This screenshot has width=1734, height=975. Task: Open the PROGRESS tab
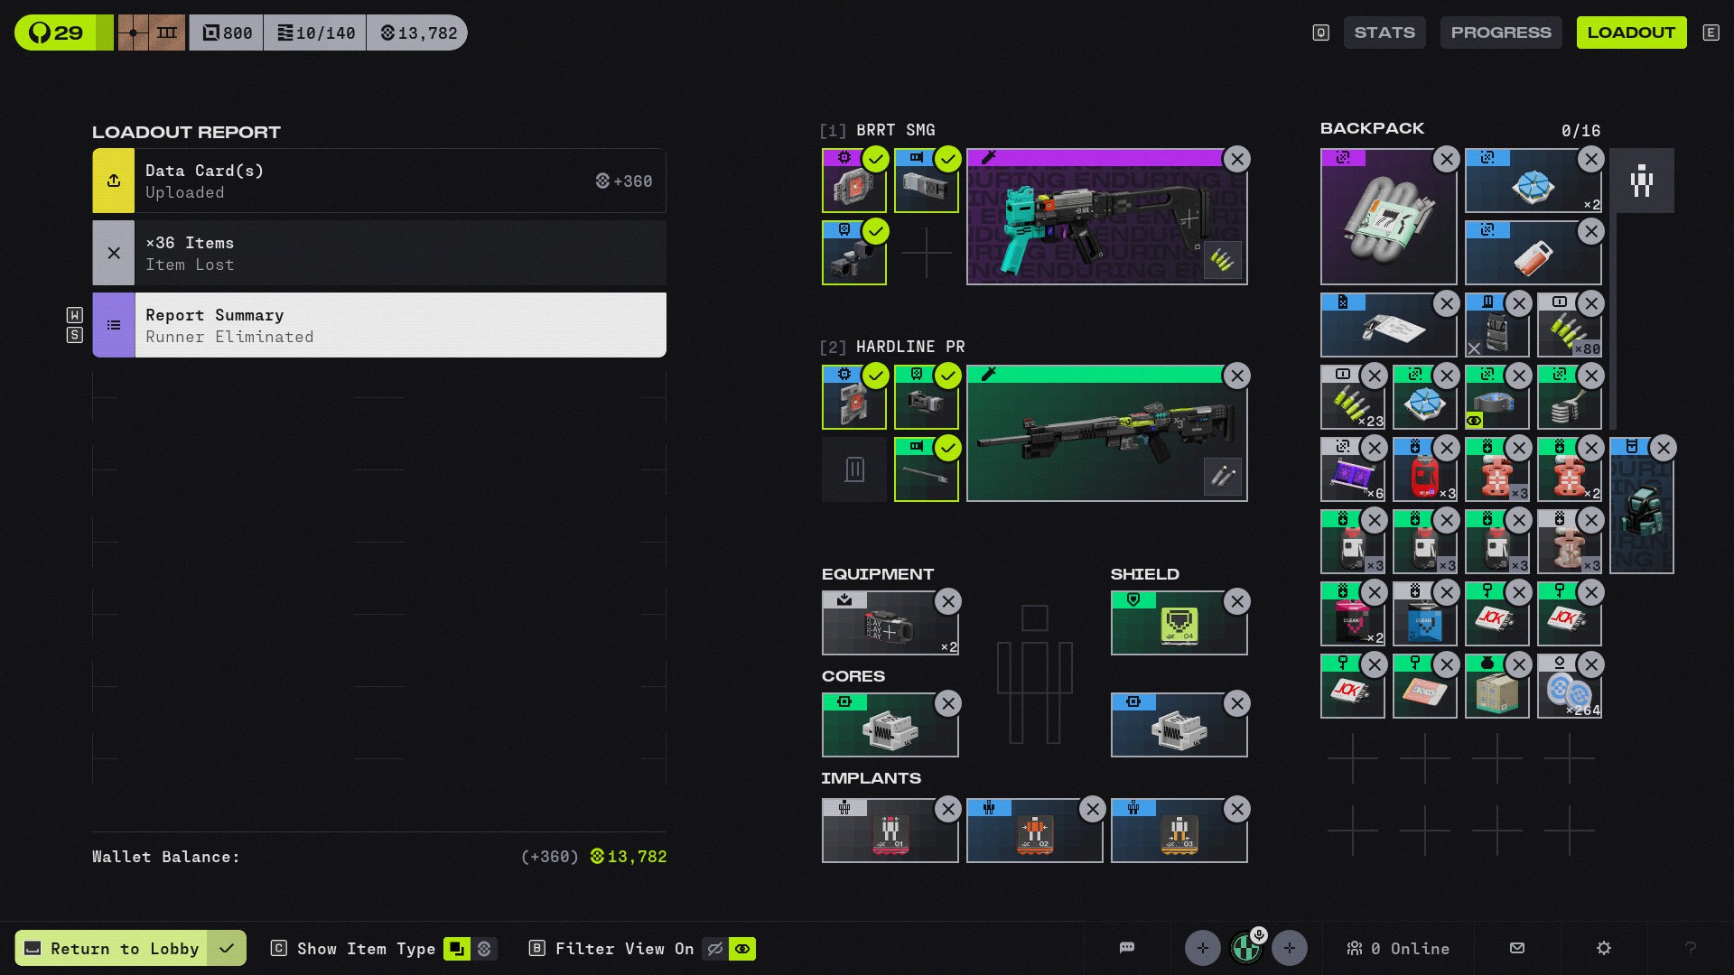point(1500,32)
